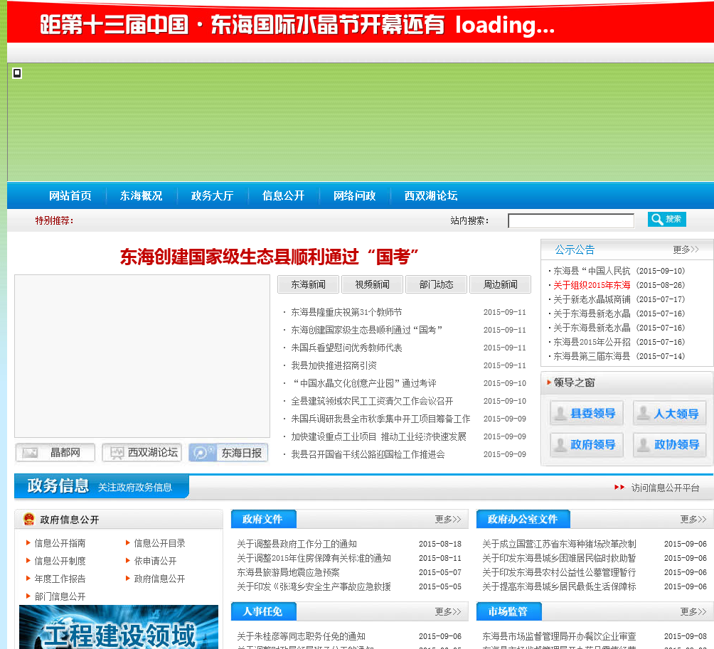Open document 关于提高东海县城乡居民最低生活保障标

pos(559,586)
